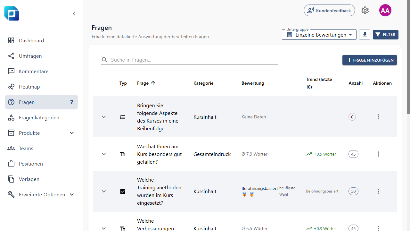410x231 pixels.
Task: Click the Heatmap bubbles icon
Action: tap(11, 87)
